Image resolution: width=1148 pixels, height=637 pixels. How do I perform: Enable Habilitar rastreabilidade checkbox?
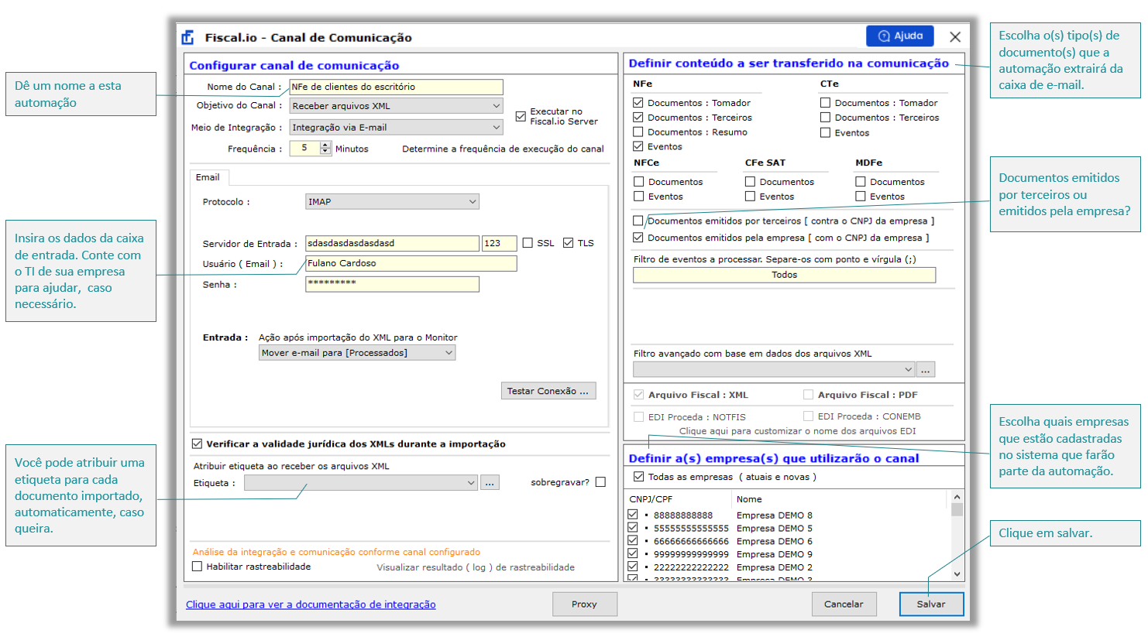tap(197, 567)
